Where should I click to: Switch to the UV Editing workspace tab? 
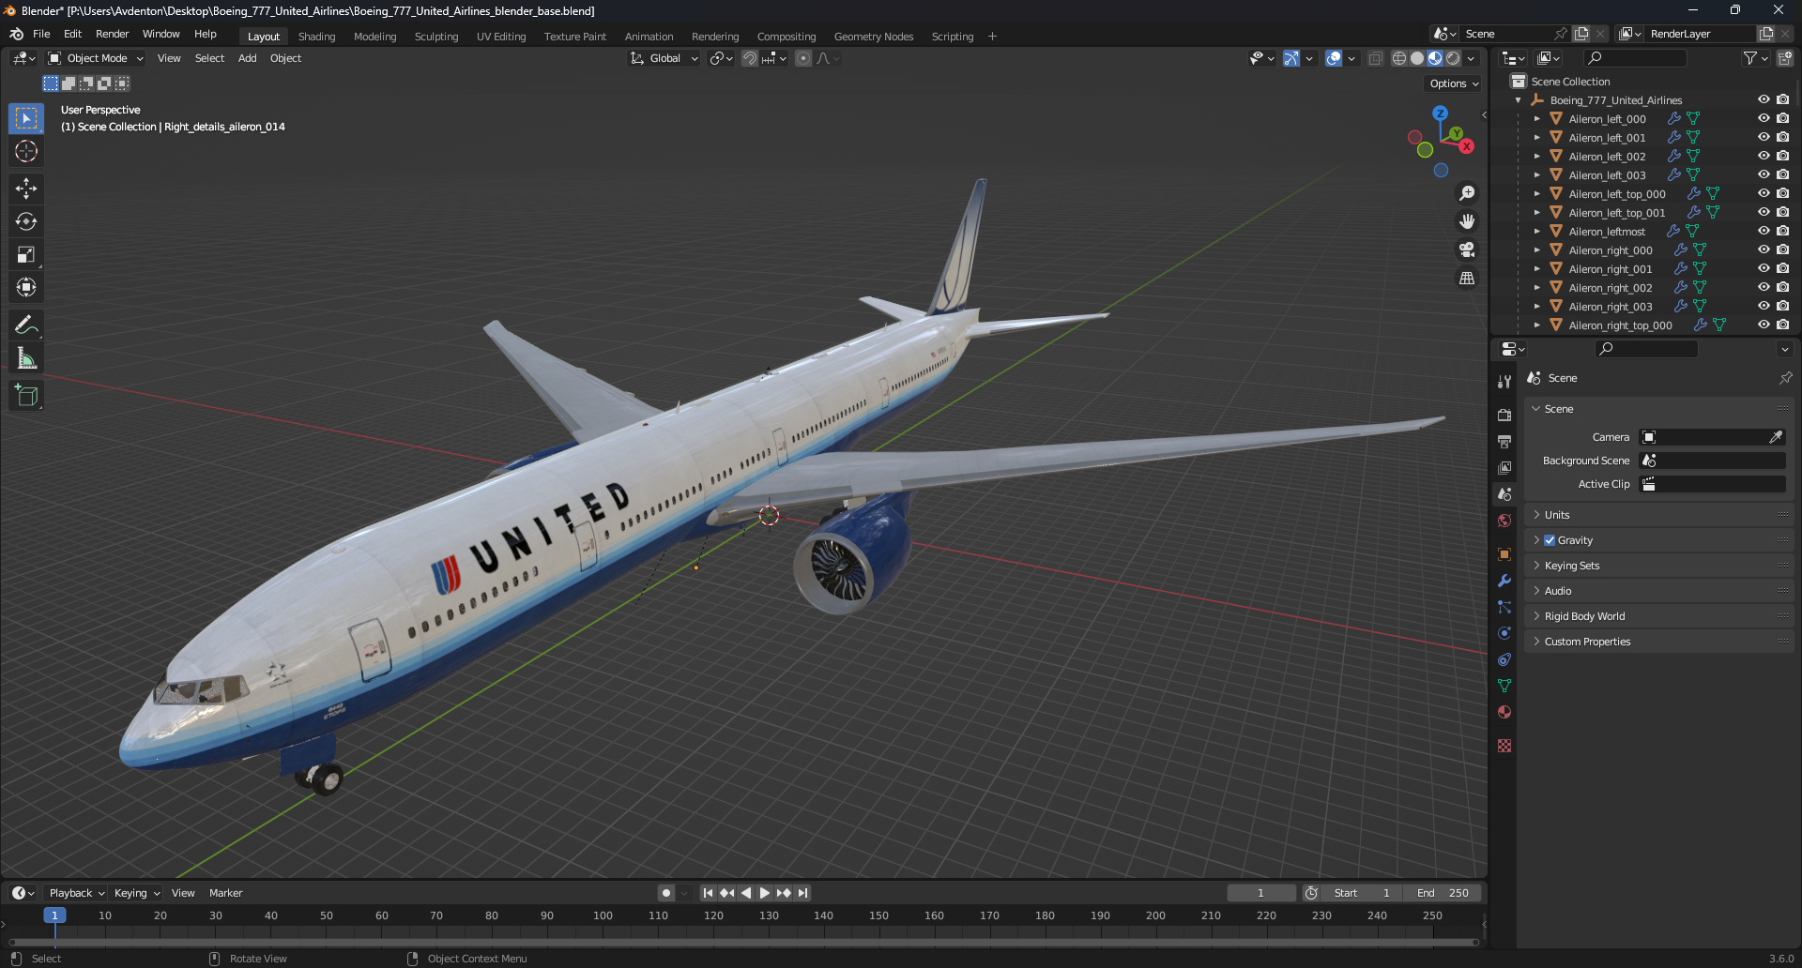[x=501, y=37]
